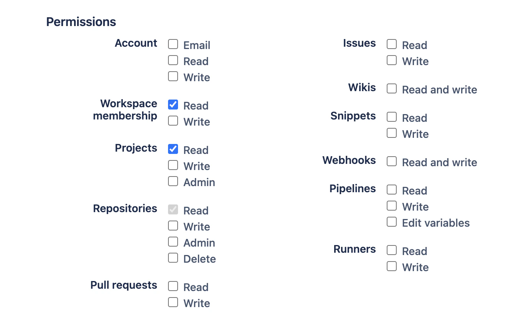Check Pipelines Edit variables permission

pyautogui.click(x=392, y=222)
